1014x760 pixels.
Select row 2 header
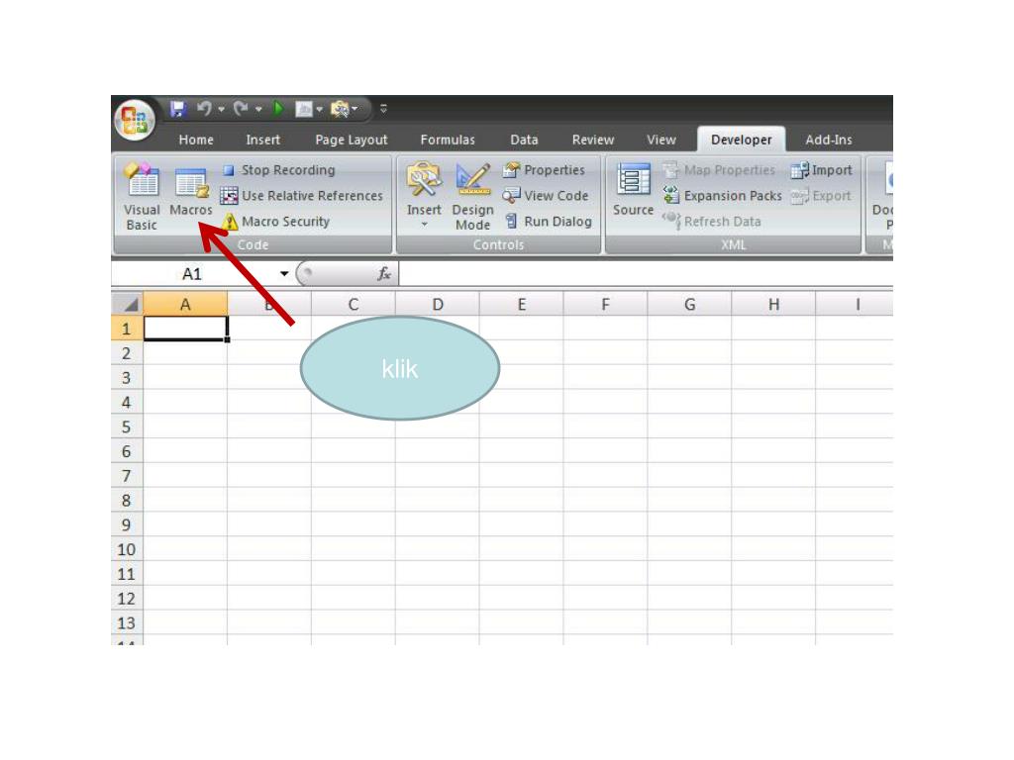(x=127, y=353)
